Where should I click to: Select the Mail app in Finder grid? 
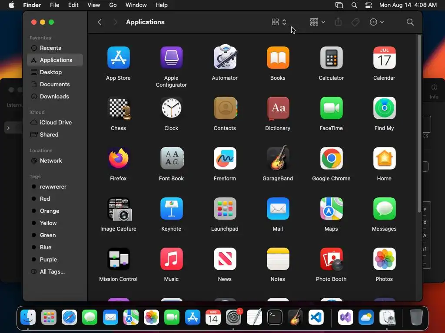278,209
